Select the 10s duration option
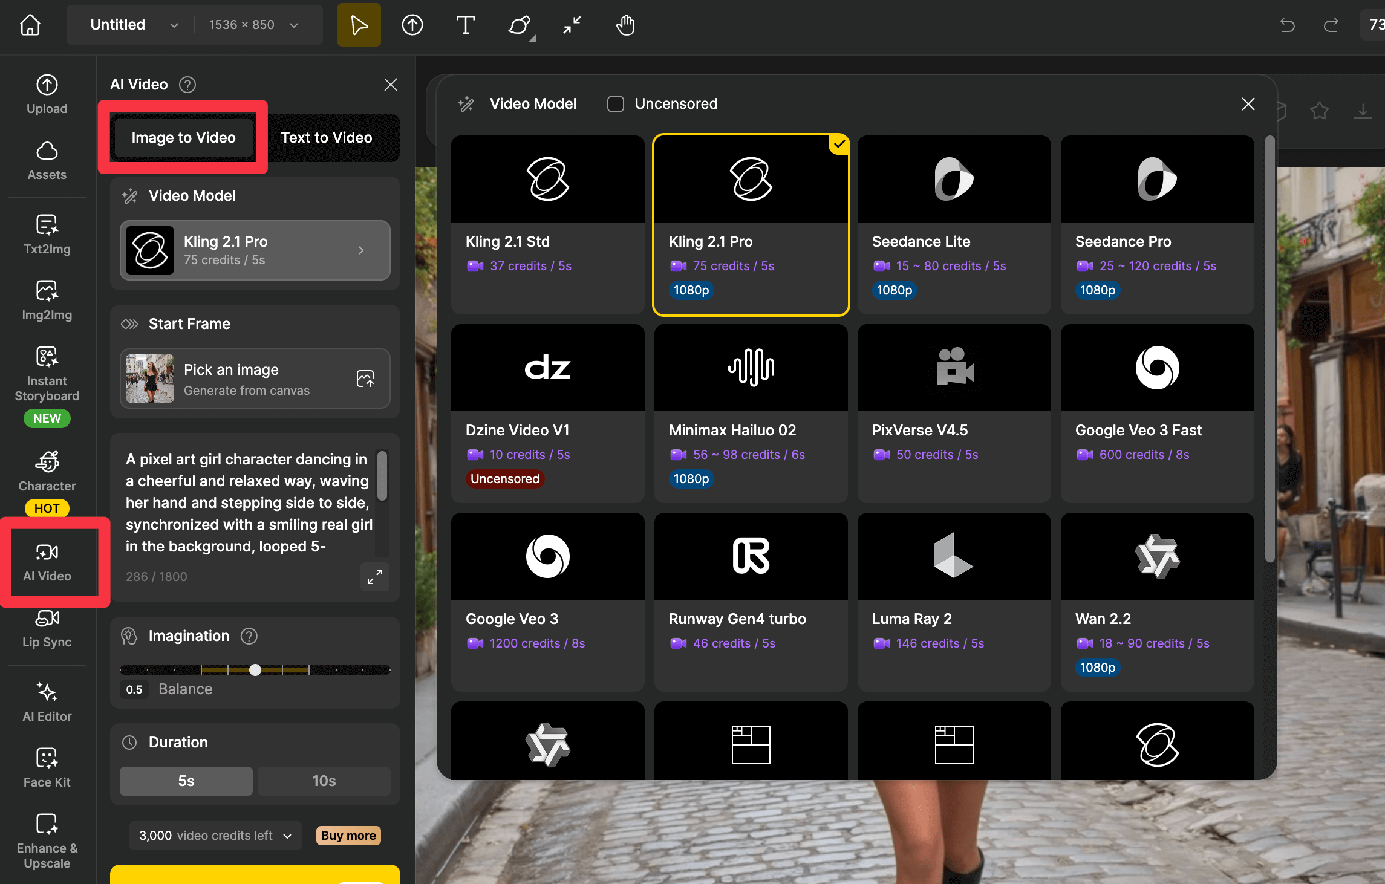 pos(324,781)
